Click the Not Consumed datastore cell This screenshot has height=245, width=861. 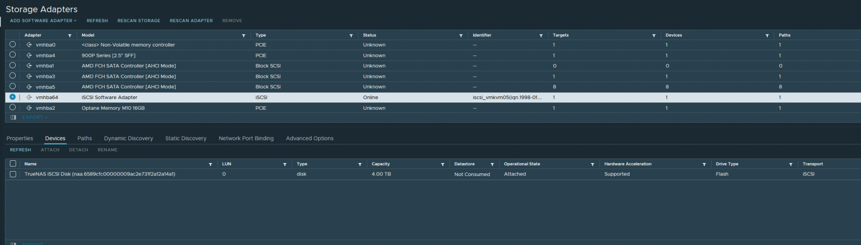[472, 175]
